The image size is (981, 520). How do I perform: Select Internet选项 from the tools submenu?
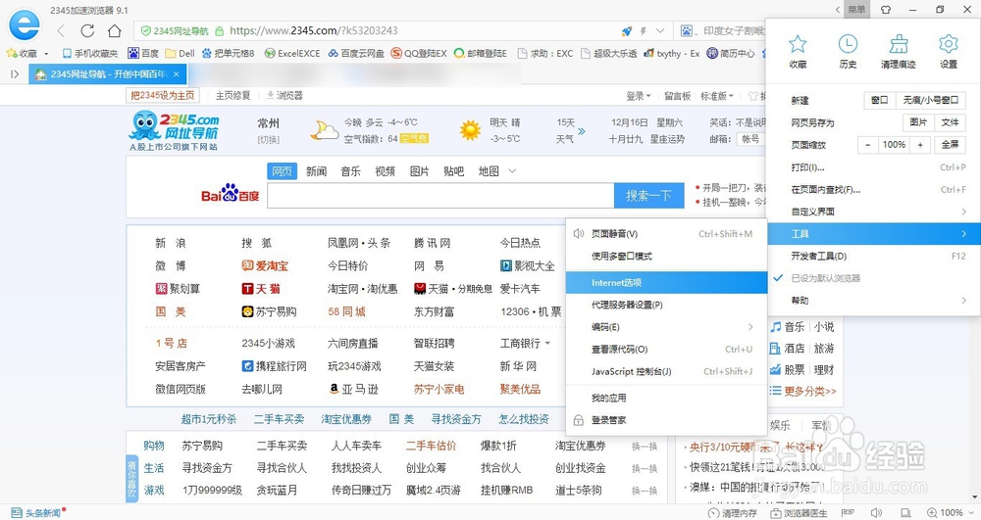666,283
